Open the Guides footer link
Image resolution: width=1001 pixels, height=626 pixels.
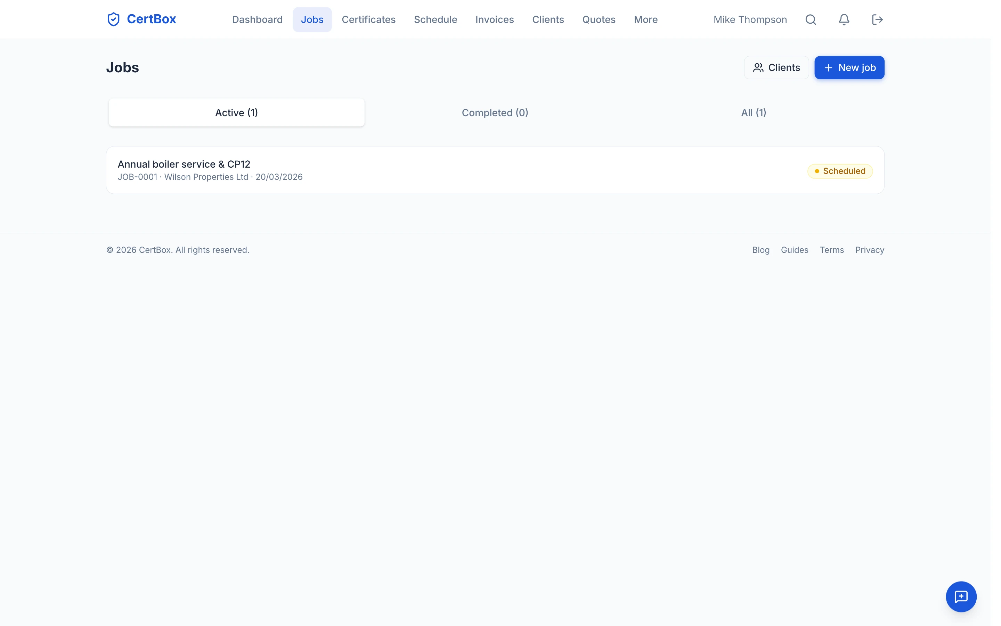794,250
